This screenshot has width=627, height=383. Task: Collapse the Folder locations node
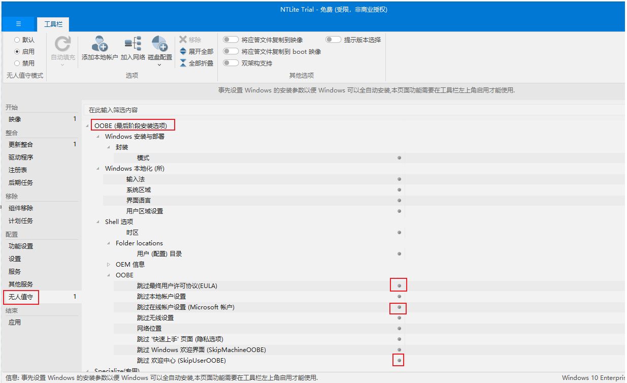(109, 243)
